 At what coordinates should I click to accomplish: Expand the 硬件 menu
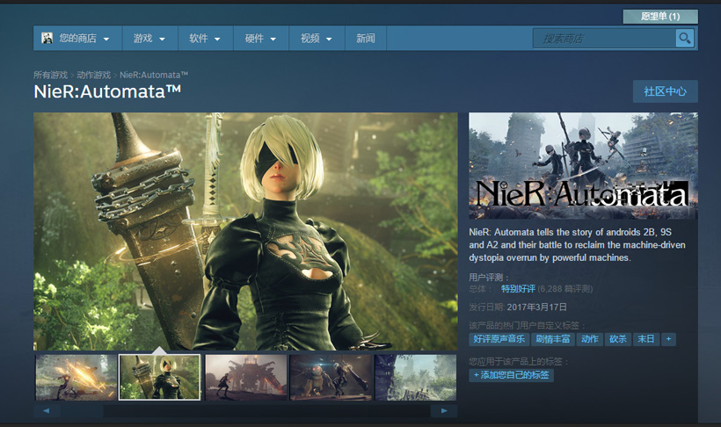261,38
